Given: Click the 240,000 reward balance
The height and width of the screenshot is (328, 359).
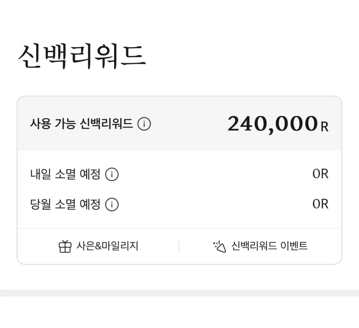Looking at the screenshot, I should [x=272, y=124].
